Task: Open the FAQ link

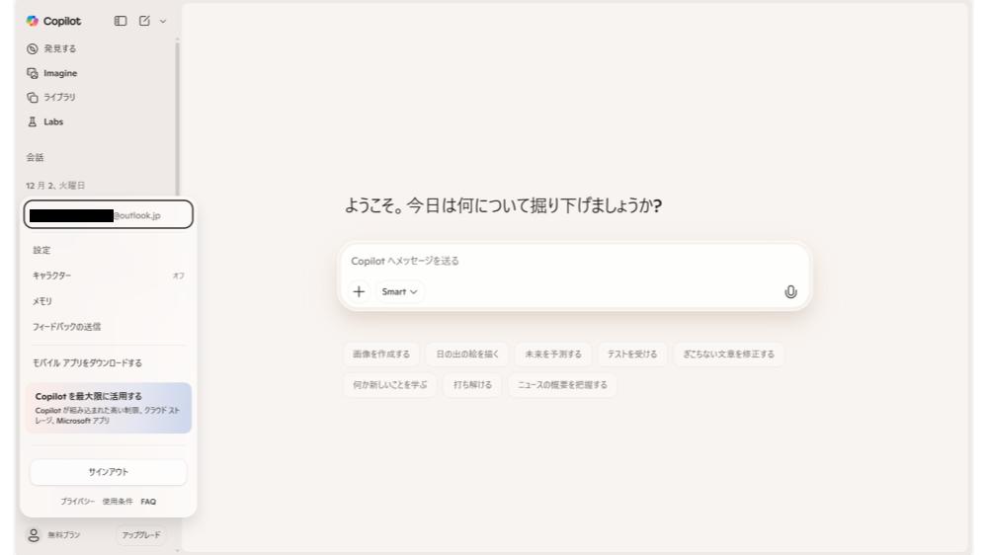Action: 148,502
